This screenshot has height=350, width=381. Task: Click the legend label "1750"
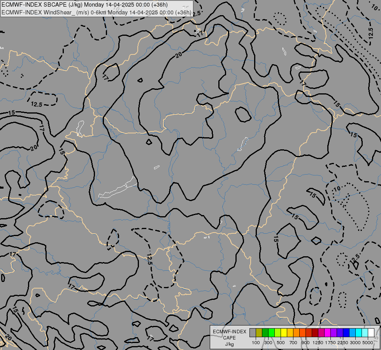(x=330, y=343)
